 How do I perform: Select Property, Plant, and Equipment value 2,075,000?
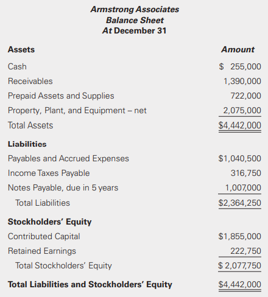pyautogui.click(x=242, y=111)
